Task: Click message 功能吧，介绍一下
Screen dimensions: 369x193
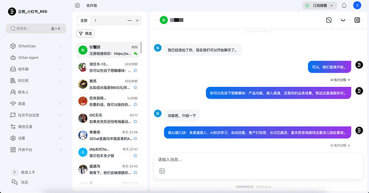Action: coord(182,116)
